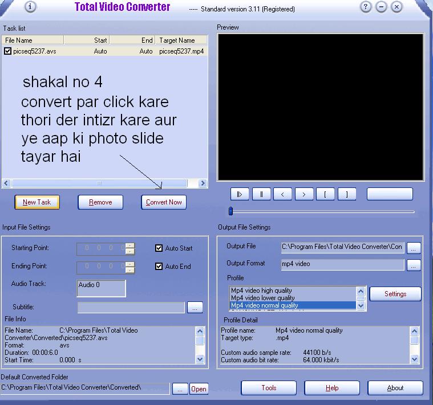Toggle the Auto Start checkbox
This screenshot has height=405, width=433.
pos(159,248)
